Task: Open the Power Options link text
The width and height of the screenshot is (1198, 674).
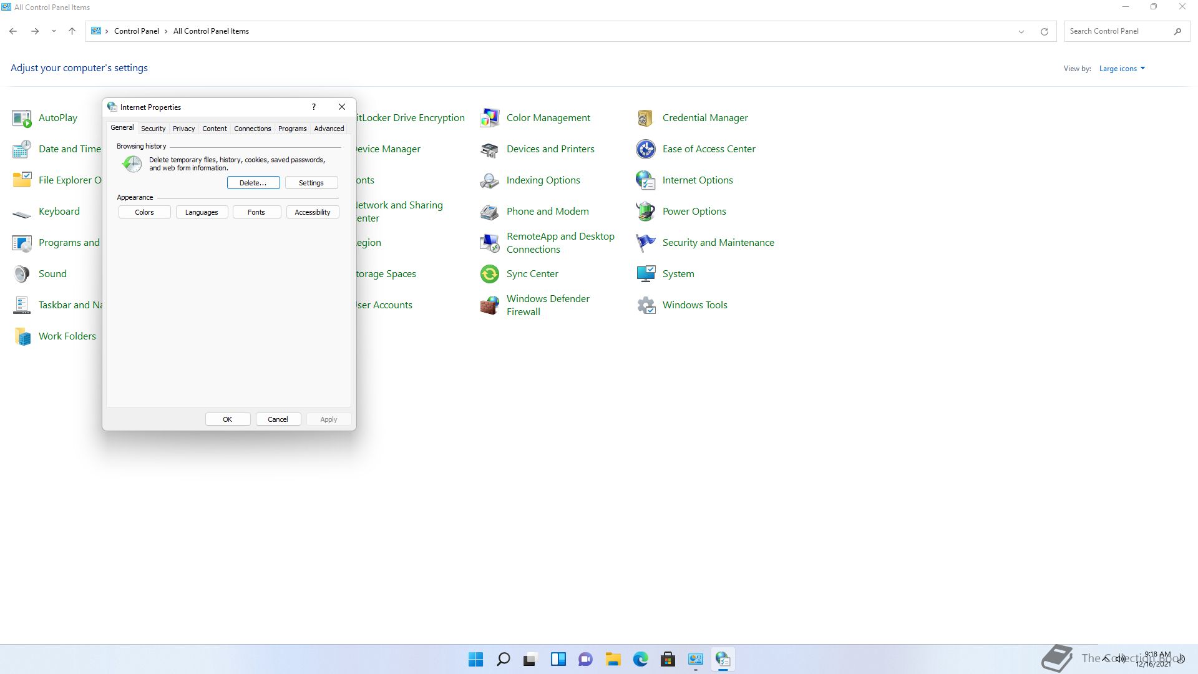Action: (x=694, y=212)
